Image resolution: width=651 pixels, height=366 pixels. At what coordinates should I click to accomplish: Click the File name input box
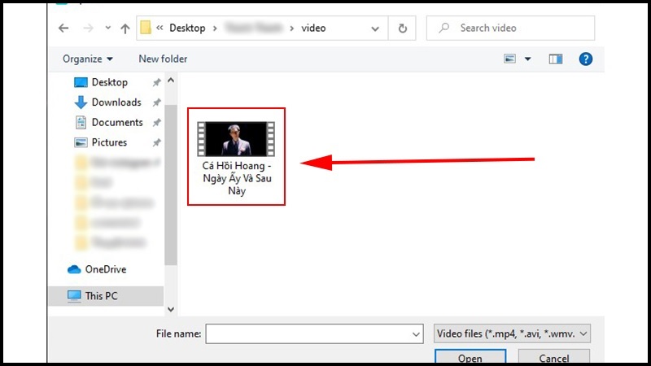click(314, 333)
